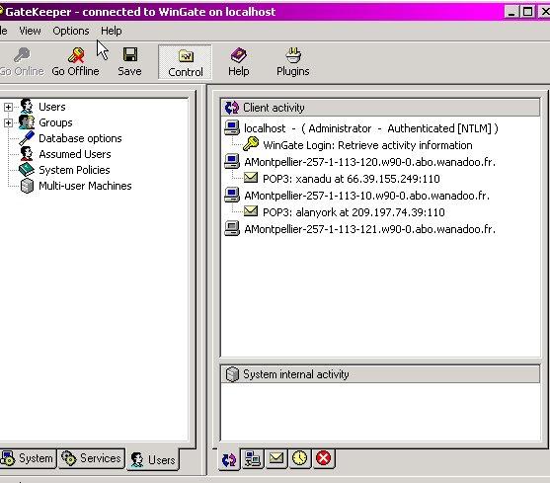Select Assumed Users in the tree
550x483 pixels.
coord(75,154)
